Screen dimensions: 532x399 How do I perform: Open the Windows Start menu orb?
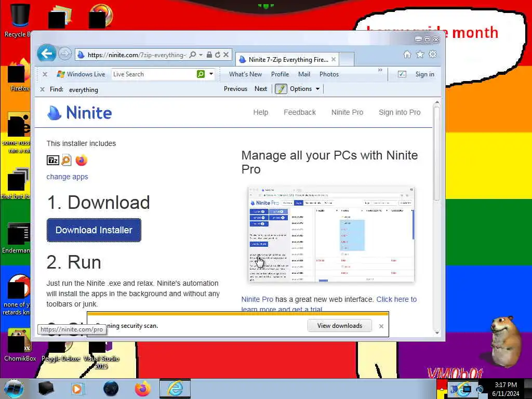tap(14, 389)
